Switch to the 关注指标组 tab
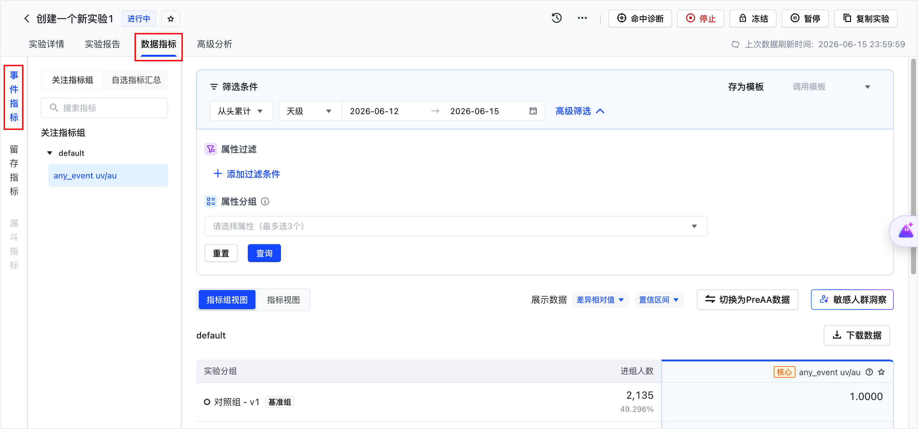 click(72, 80)
